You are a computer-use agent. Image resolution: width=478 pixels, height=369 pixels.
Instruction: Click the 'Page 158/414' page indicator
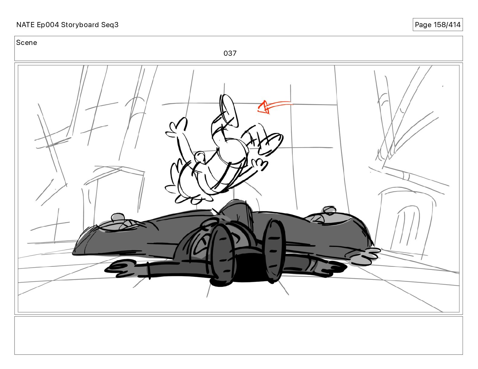coord(438,25)
